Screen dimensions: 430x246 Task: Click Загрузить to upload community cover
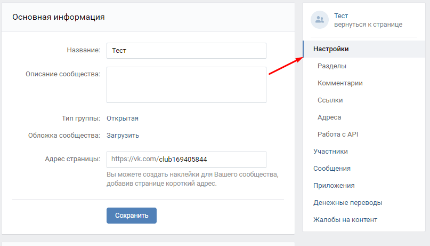click(x=123, y=136)
